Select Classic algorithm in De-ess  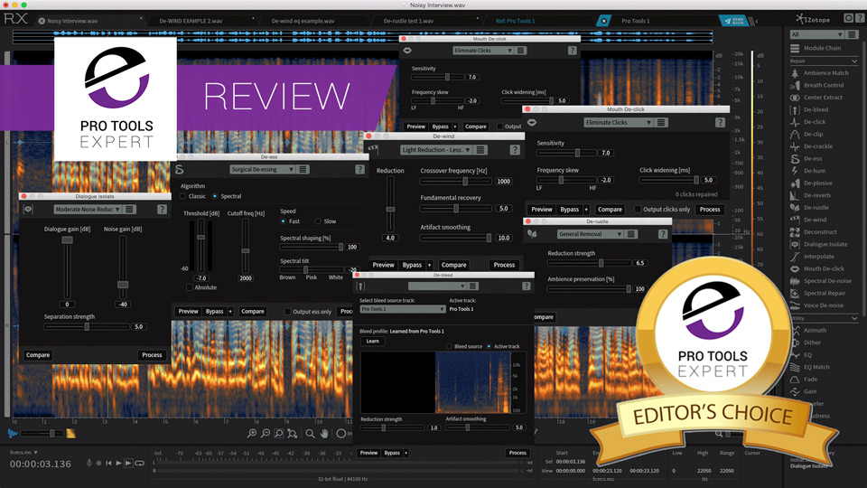(x=183, y=196)
